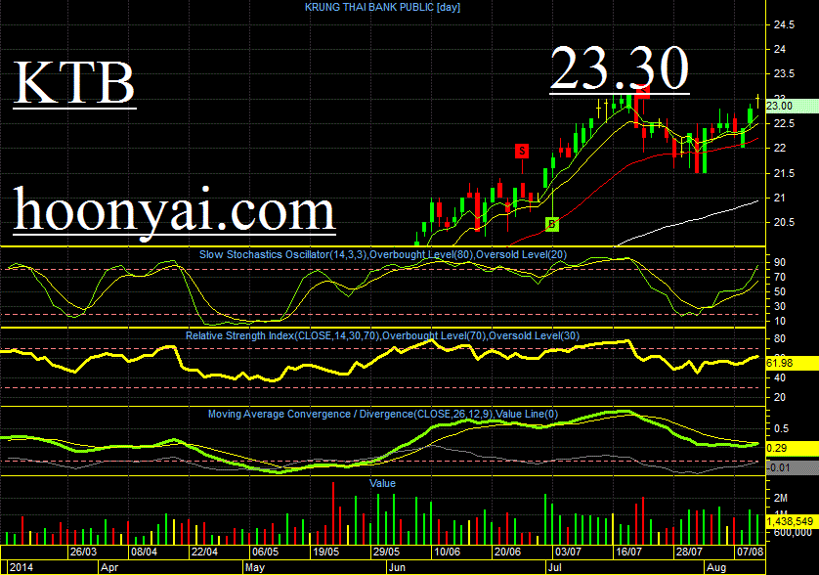Click the Slow Stochastics Oscillator panel title
Screen dimensions: 819x575
(x=383, y=254)
